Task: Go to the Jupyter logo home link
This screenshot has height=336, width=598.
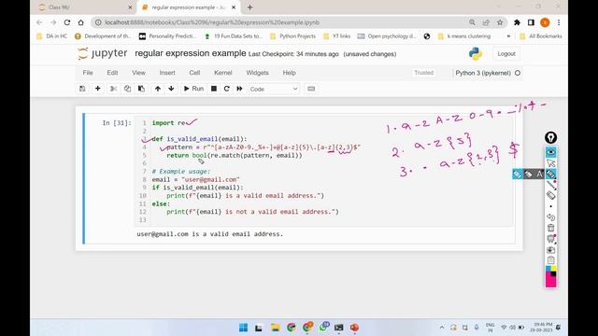Action: point(102,54)
